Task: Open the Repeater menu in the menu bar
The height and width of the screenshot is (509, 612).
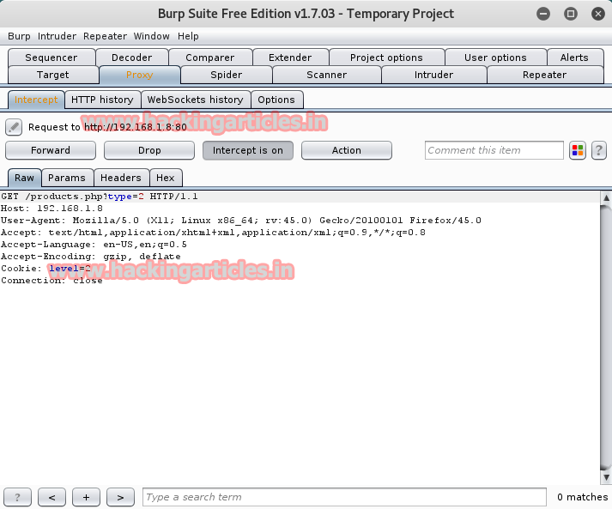Action: pos(105,36)
